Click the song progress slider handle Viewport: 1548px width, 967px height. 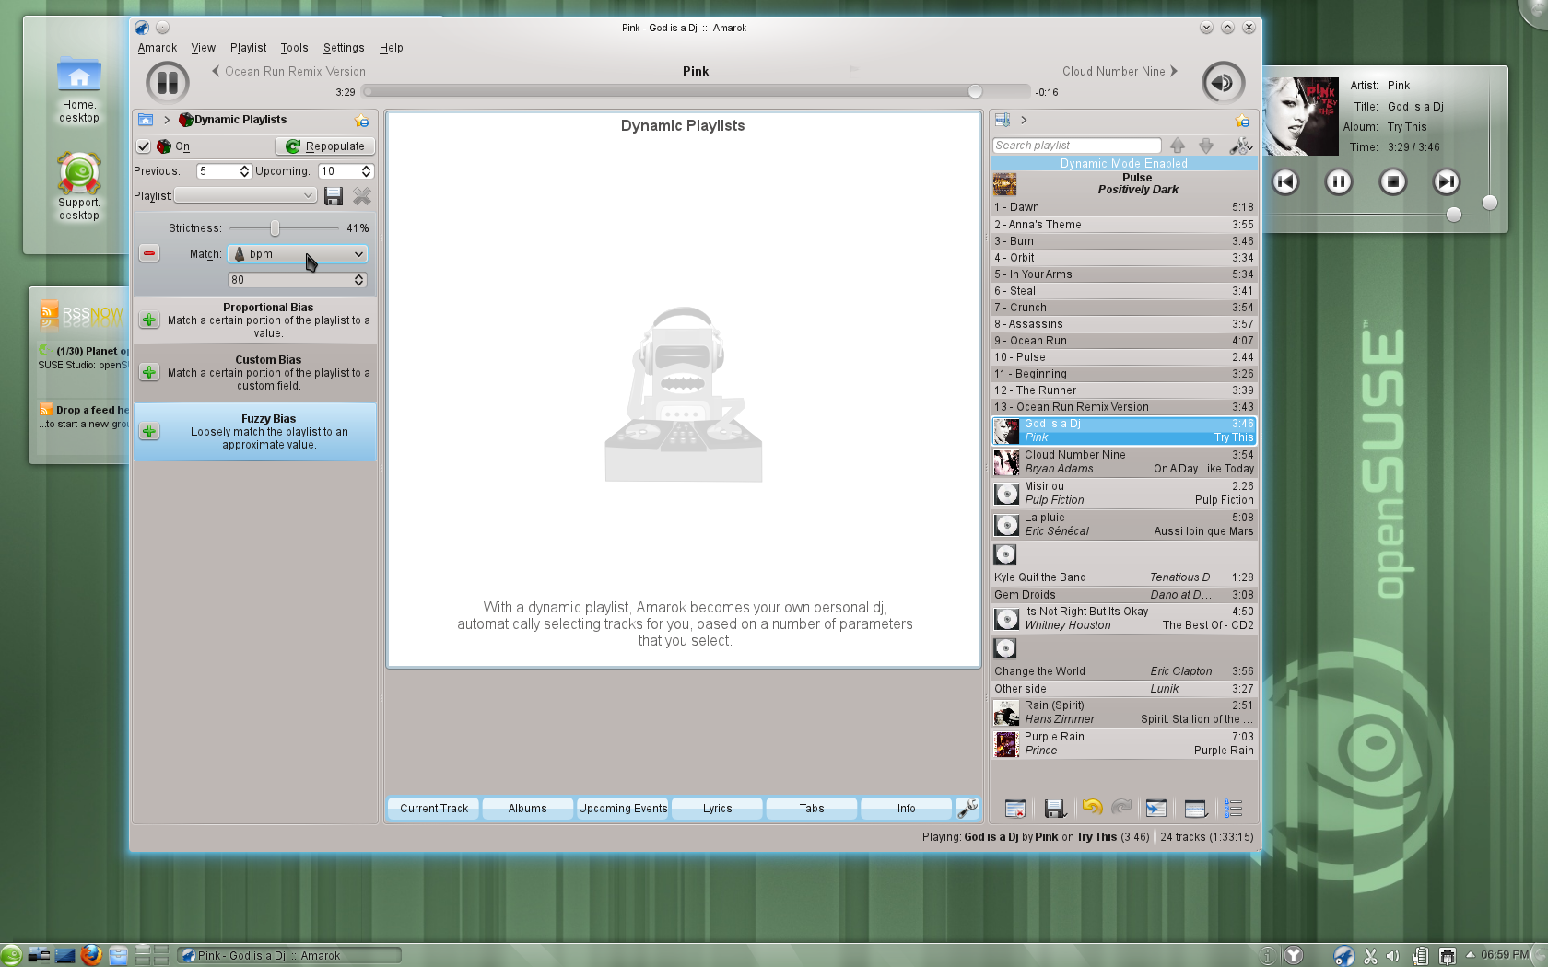click(975, 91)
